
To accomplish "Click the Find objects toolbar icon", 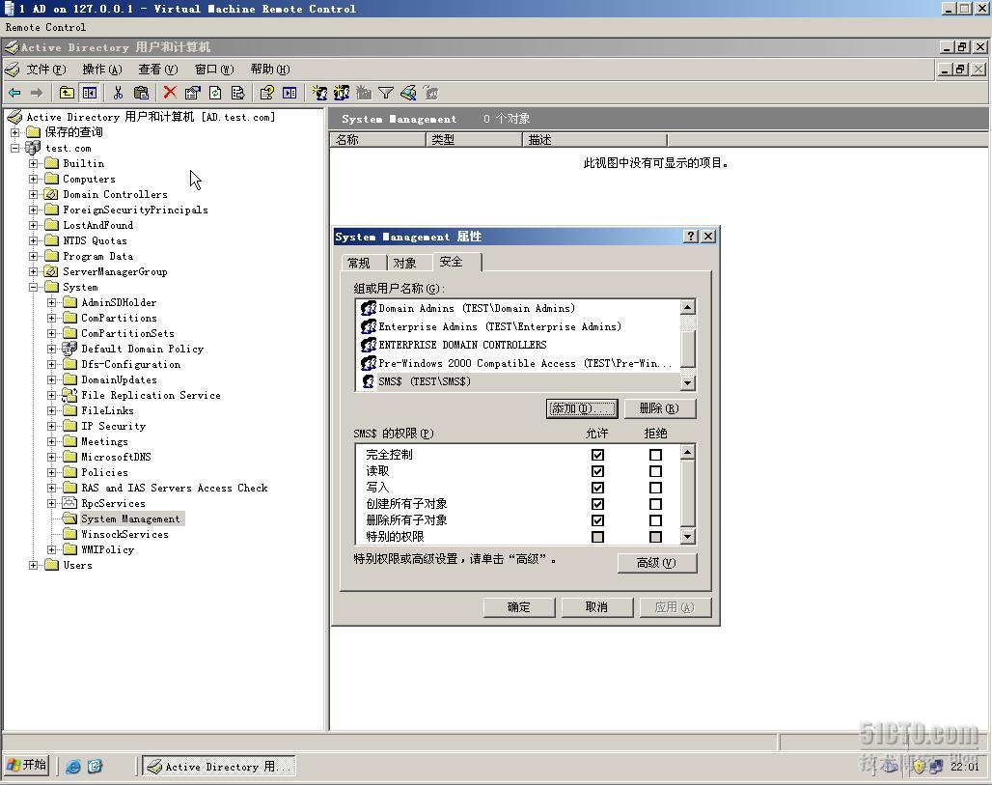I will 409,93.
